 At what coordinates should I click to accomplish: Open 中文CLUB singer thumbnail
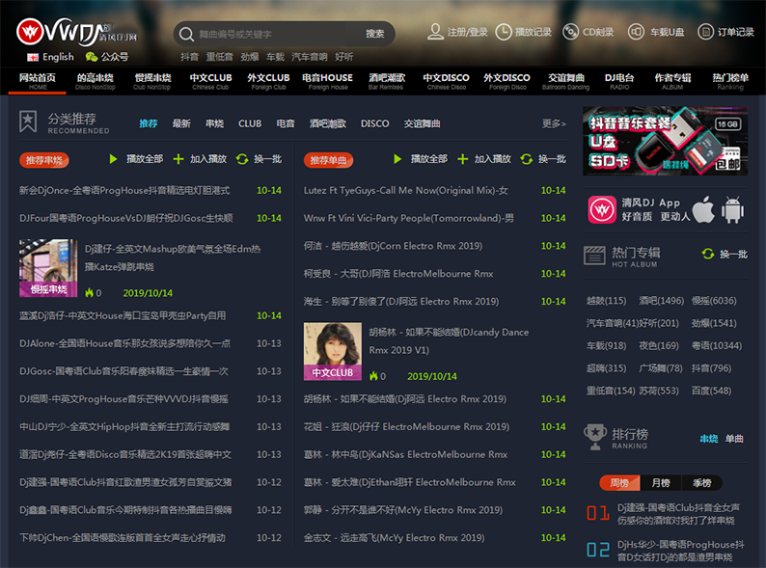click(x=333, y=351)
